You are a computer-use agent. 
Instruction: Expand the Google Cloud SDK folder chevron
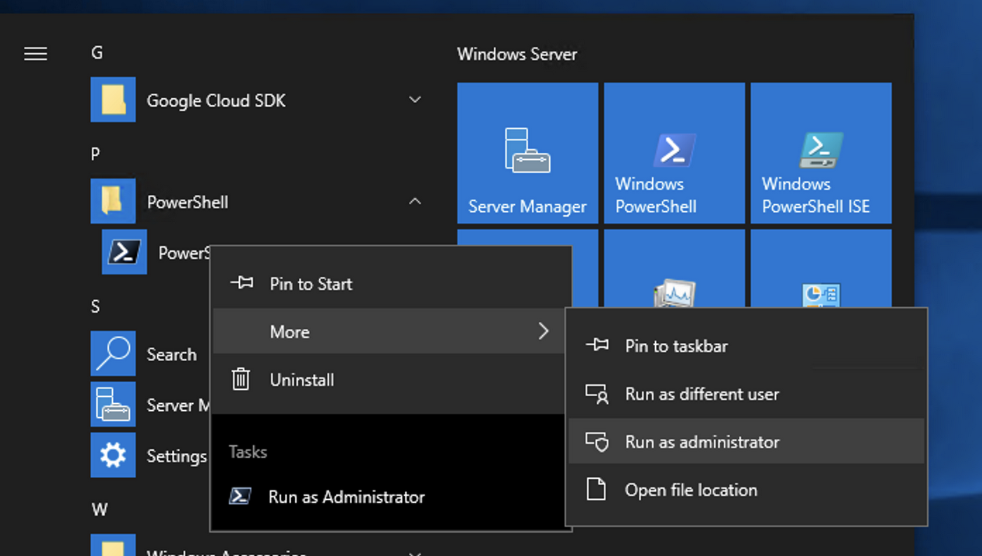click(415, 100)
